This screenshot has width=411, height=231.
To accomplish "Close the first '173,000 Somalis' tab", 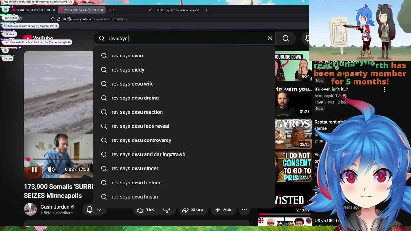I will (54, 10).
